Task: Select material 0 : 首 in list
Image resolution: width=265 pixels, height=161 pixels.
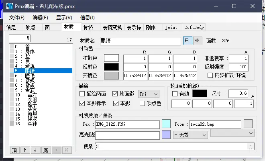Action: coord(41,47)
